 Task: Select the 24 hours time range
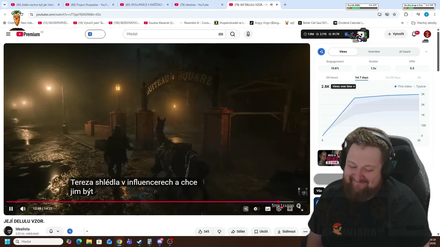[332, 78]
